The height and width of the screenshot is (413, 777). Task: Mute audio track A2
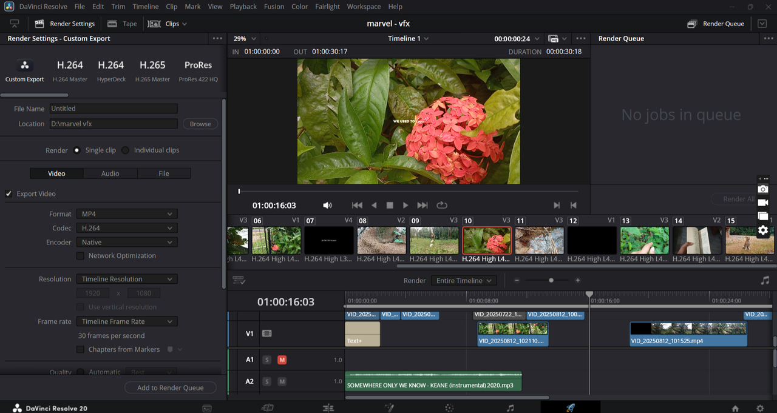[x=282, y=381]
